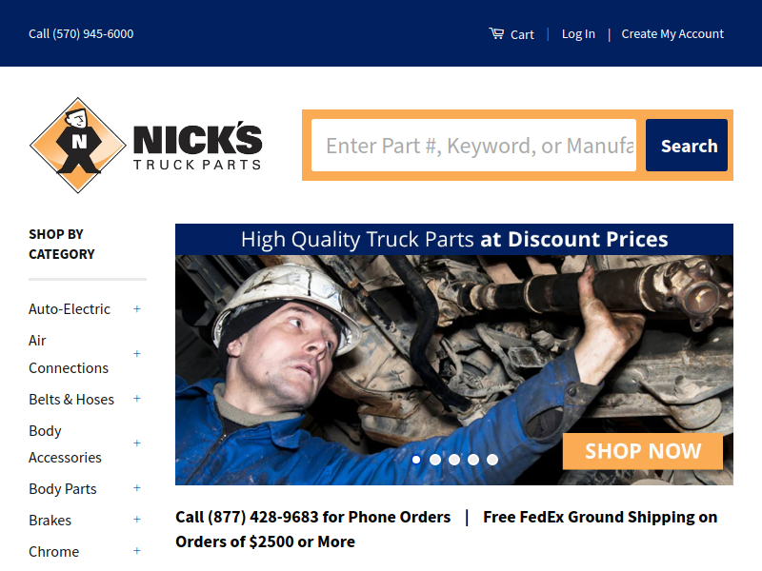This screenshot has width=762, height=571.
Task: Click the Search button
Action: tap(687, 146)
